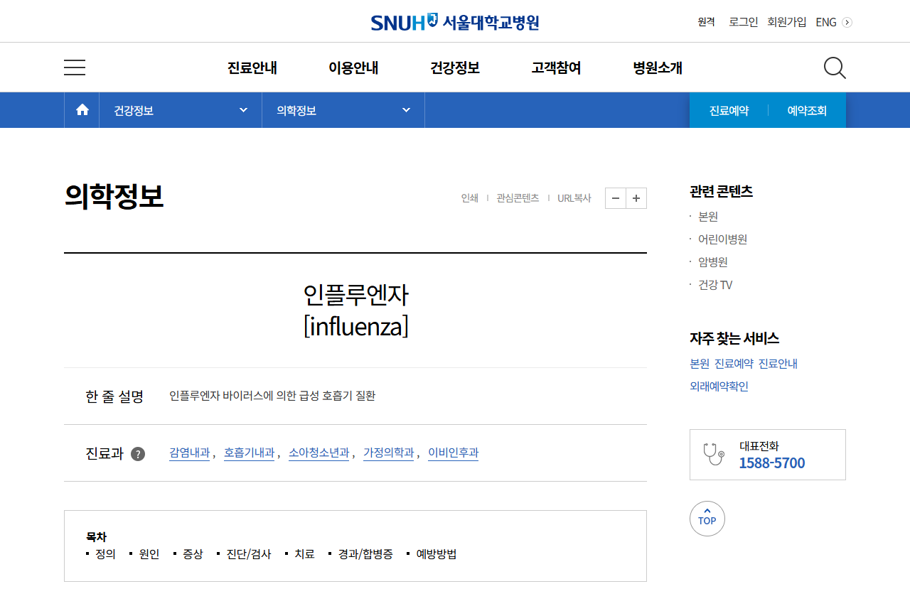Open the search magnifier icon
Image resolution: width=910 pixels, height=611 pixels.
pyautogui.click(x=835, y=67)
